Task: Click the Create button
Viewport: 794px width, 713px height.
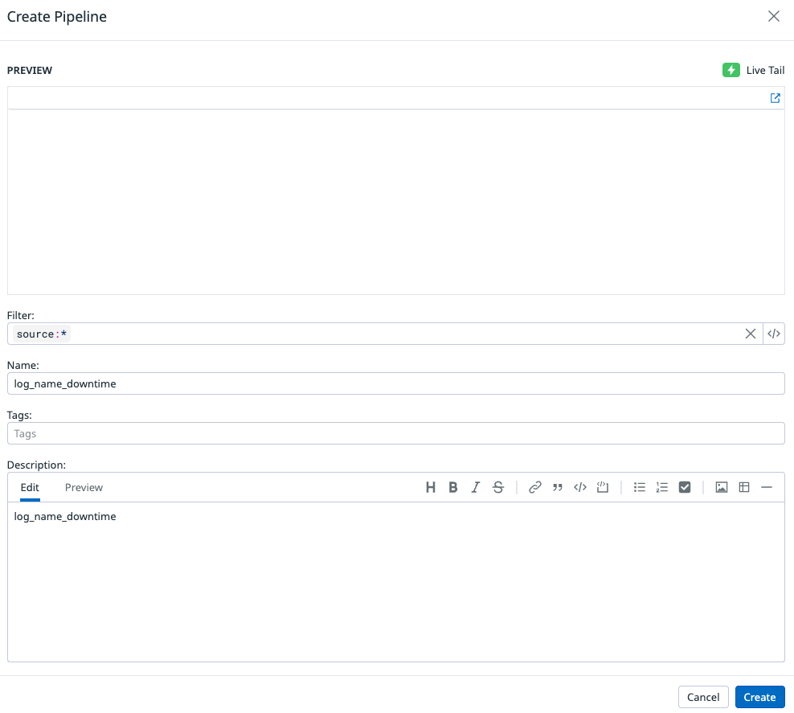Action: click(759, 697)
